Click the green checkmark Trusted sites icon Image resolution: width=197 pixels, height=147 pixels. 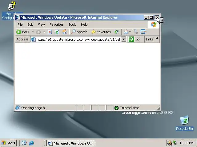(116, 108)
